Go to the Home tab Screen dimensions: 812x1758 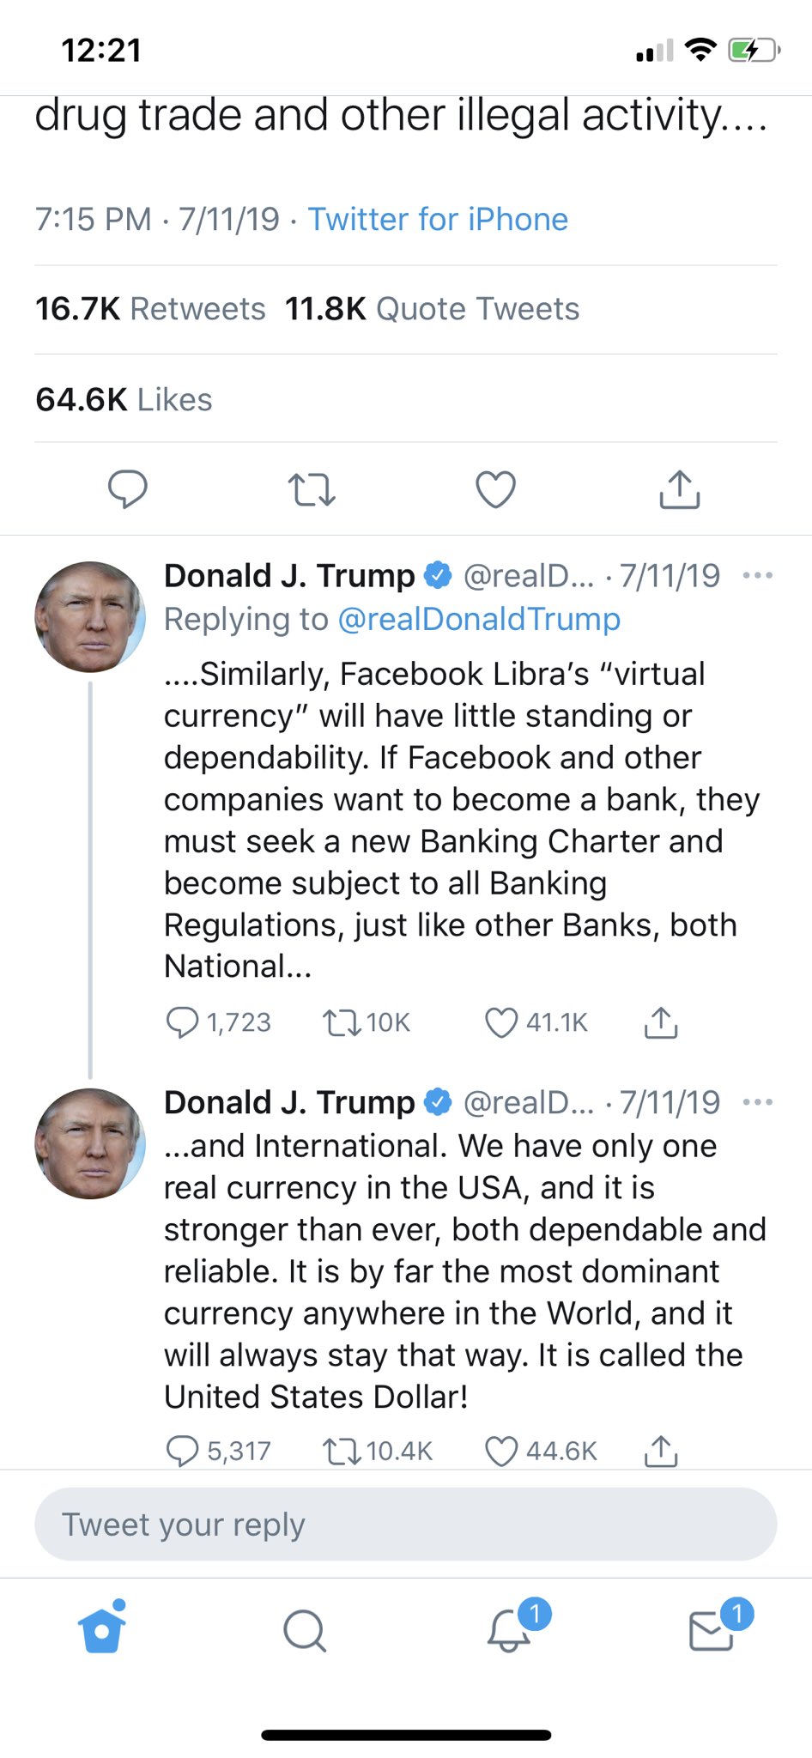click(102, 1629)
